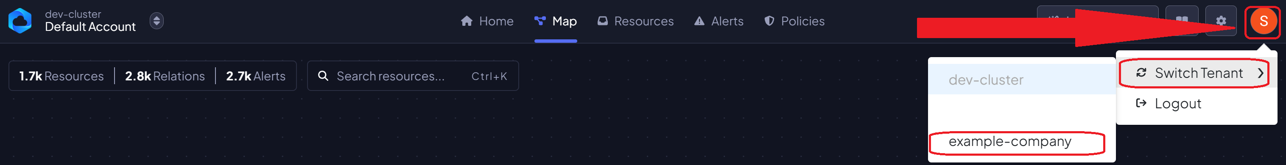Select the Map tab
This screenshot has height=165, width=1286.
coord(556,21)
